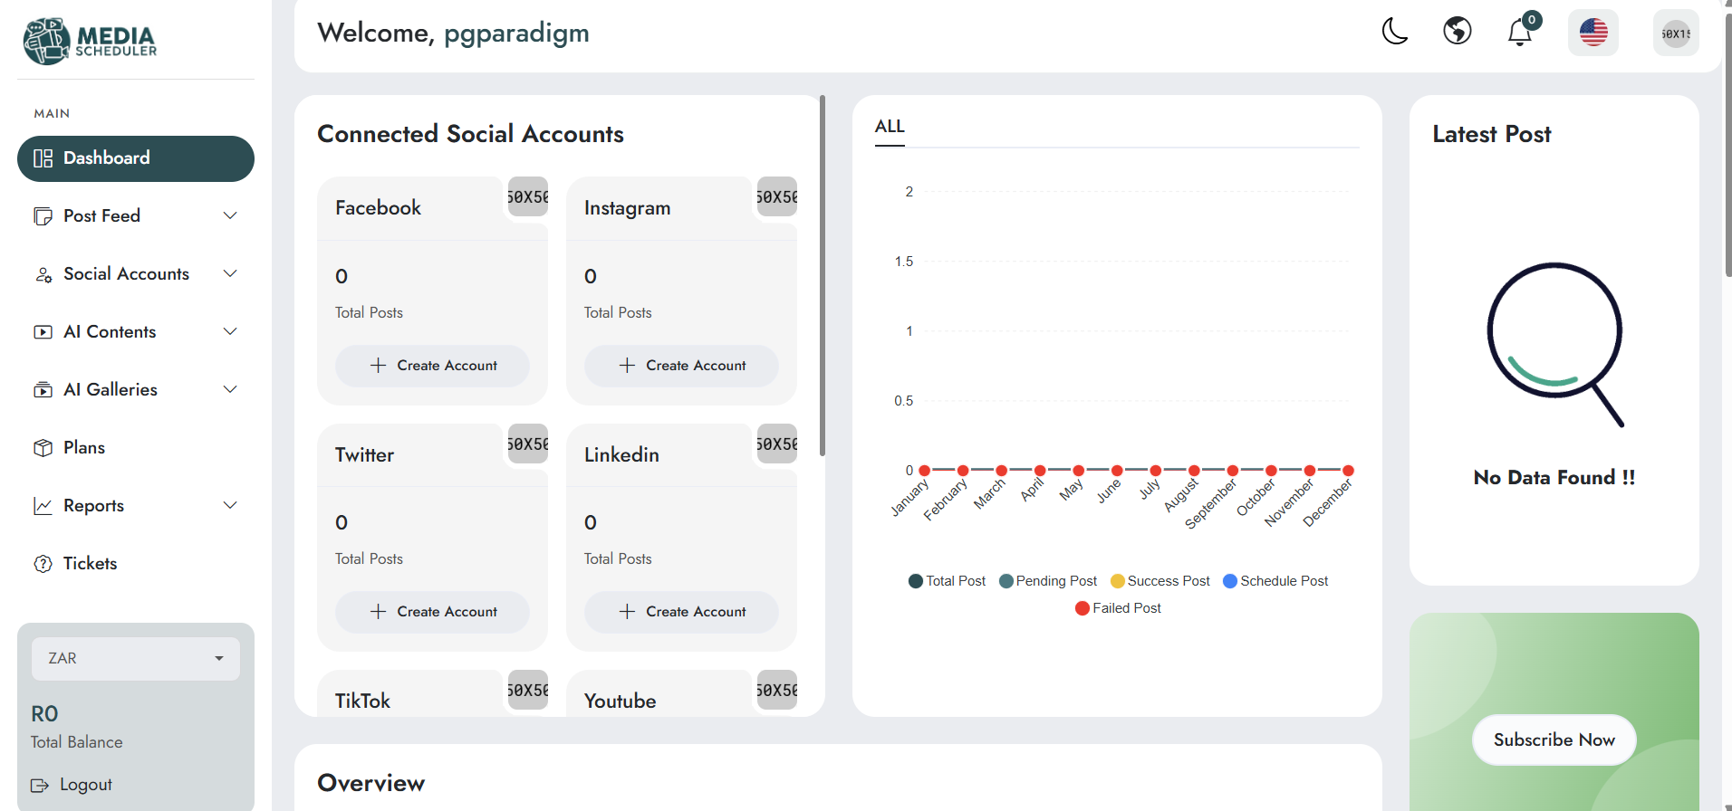Viewport: 1732px width, 811px height.
Task: Create Account for Twitter
Action: pos(432,612)
